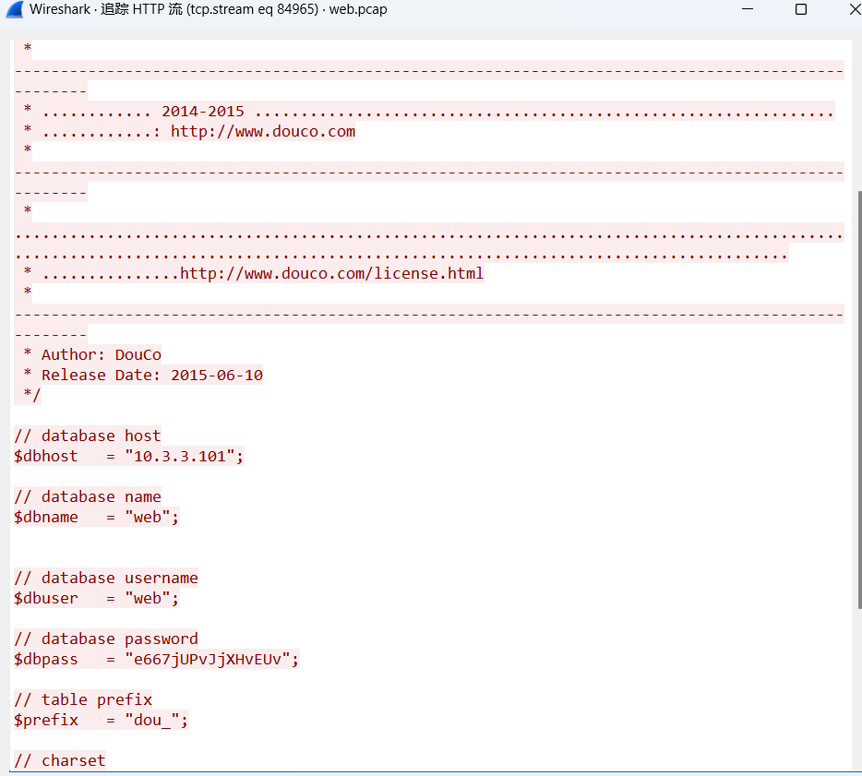Image resolution: width=862 pixels, height=776 pixels.
Task: Close the Follow HTTP Stream window
Action: (856, 9)
